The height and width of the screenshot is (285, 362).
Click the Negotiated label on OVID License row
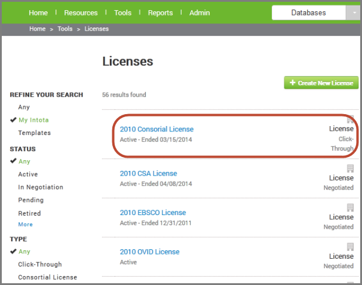(339, 266)
